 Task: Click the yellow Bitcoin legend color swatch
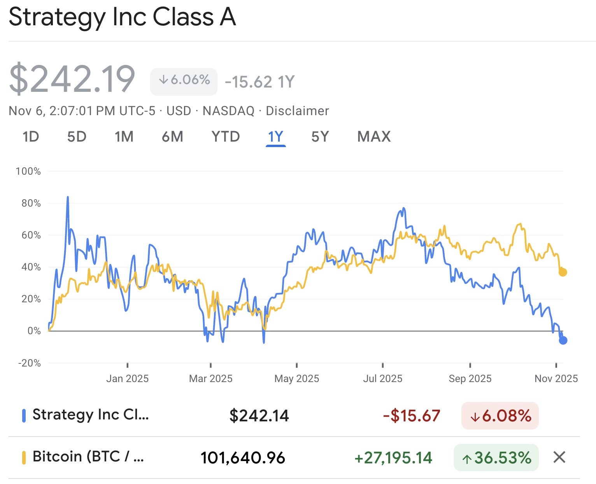point(24,458)
